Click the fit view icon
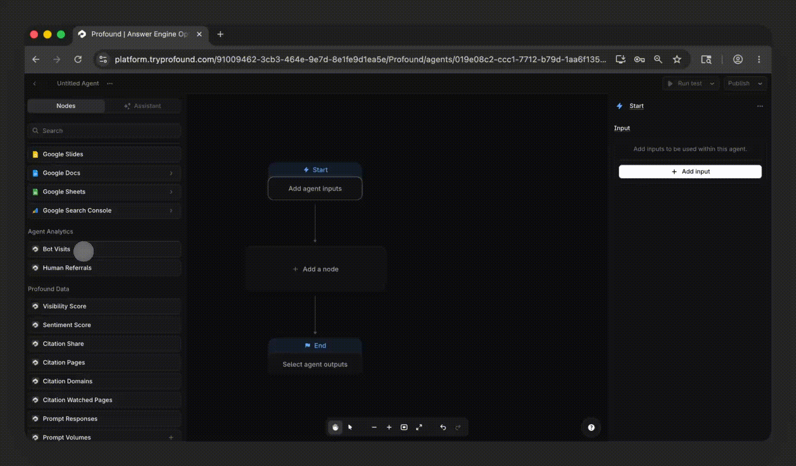Screen dimensions: 796x466 (x=404, y=427)
